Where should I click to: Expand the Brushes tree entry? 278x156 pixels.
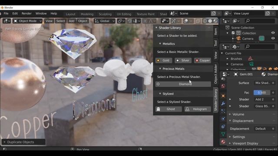228,58
